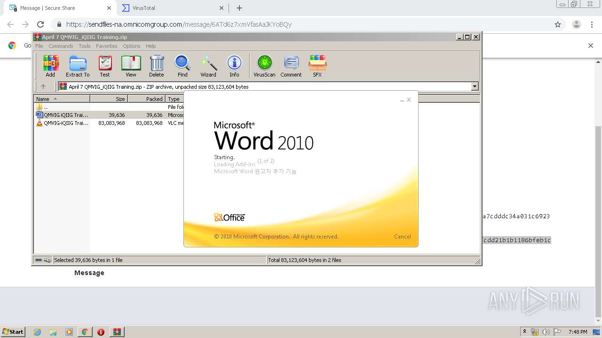The height and width of the screenshot is (338, 602).
Task: Click the WinRAR status bar drive icon
Action: (x=39, y=260)
